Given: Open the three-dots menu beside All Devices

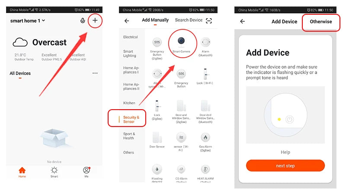Looking at the screenshot, I should (x=95, y=73).
